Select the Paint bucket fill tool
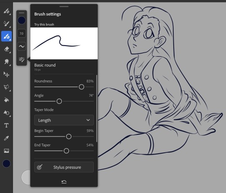Viewport: 226px width, 193px height. click(6, 100)
